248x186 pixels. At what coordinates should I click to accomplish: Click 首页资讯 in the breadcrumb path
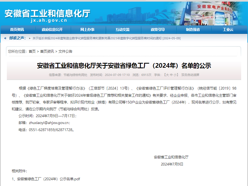47,51
